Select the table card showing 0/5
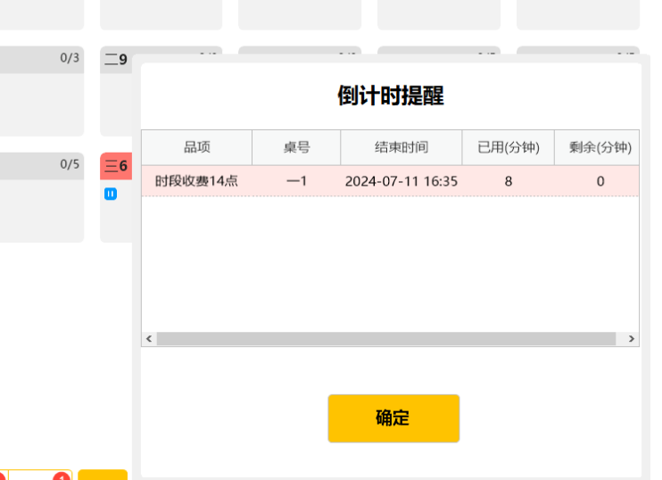This screenshot has height=480, width=662. tap(41, 196)
